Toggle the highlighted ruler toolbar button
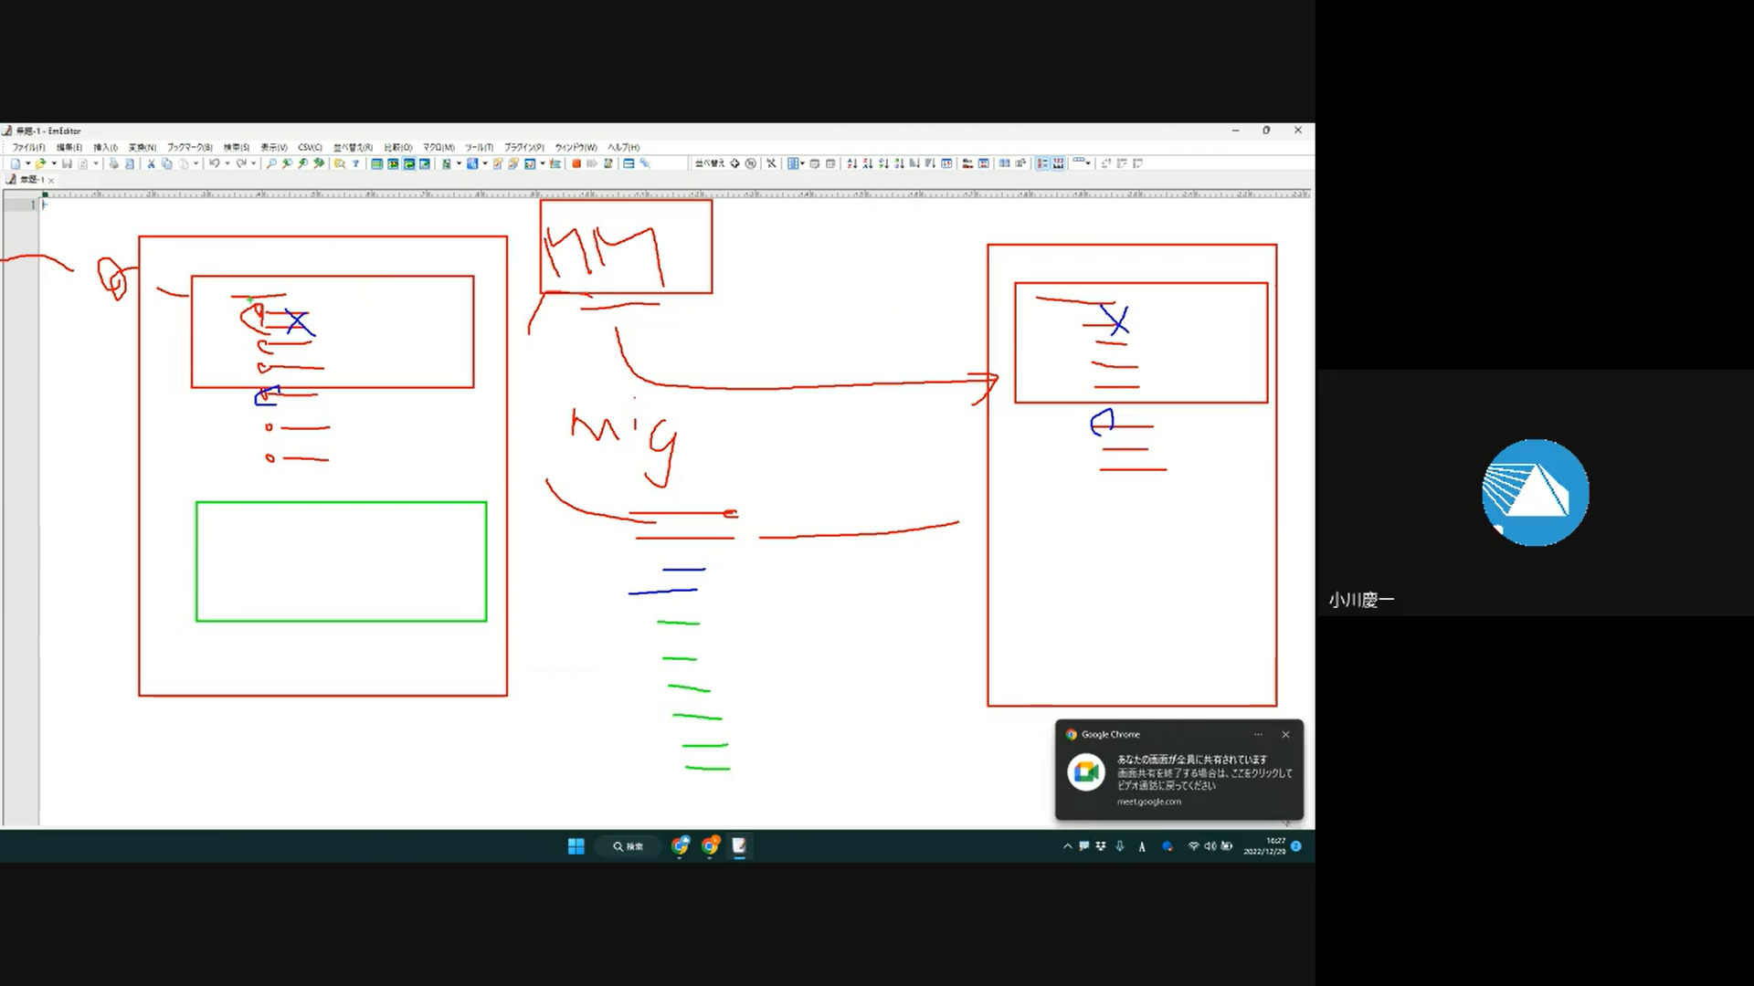The height and width of the screenshot is (986, 1754). point(1058,163)
